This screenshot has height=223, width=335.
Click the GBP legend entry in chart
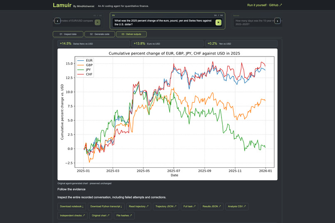pyautogui.click(x=85, y=65)
